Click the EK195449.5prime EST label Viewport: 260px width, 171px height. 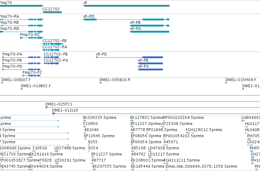148,166
